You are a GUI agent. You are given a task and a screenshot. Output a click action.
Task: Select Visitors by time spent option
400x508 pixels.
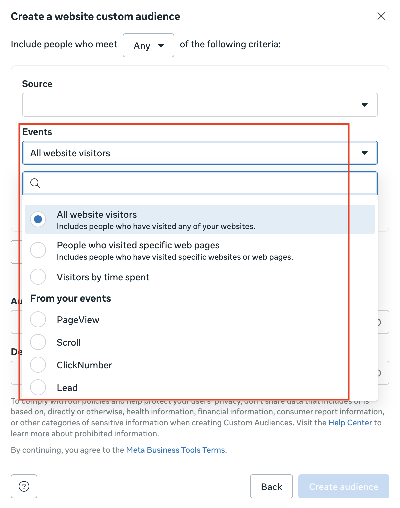click(38, 277)
